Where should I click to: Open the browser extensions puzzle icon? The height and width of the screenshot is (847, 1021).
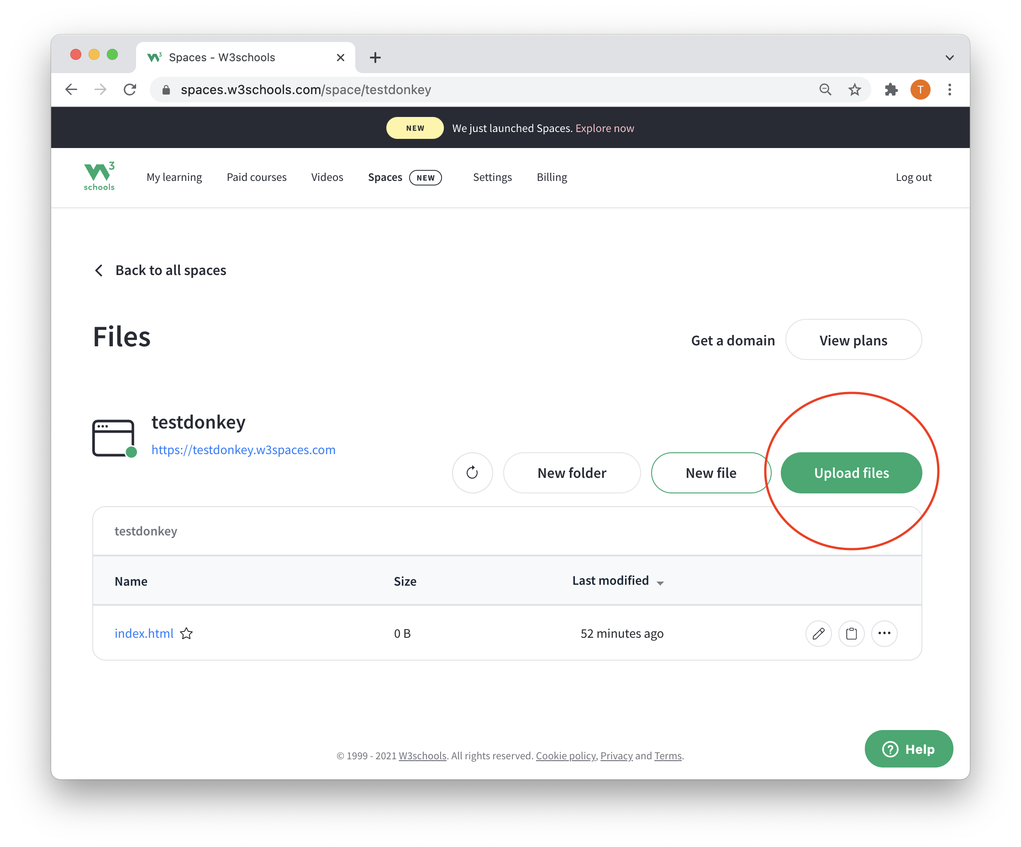tap(891, 90)
